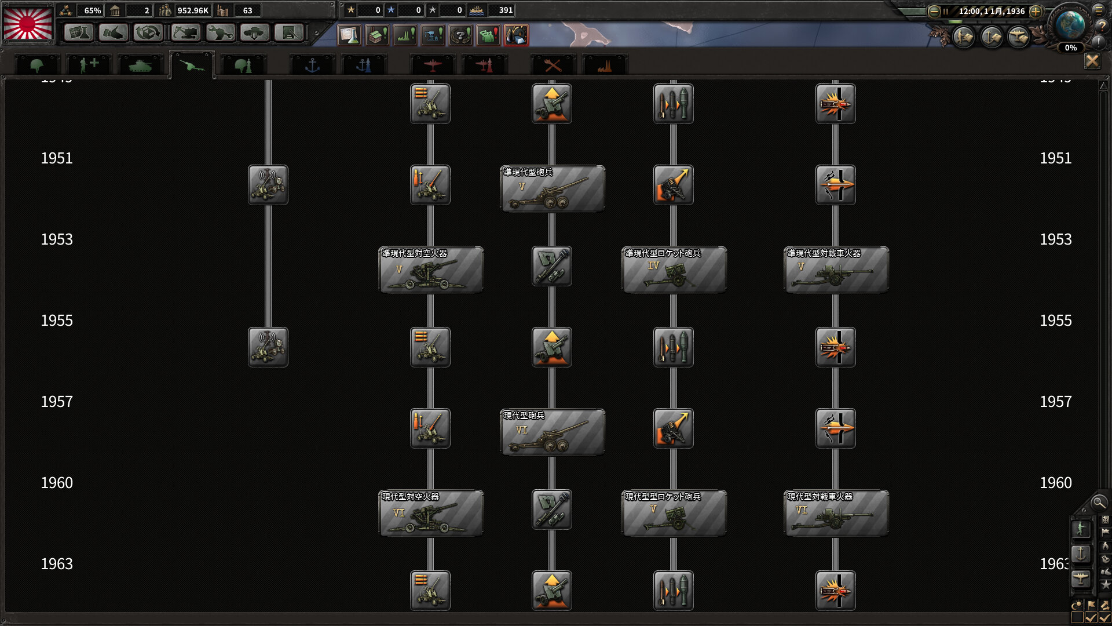Toggle the movement arrows checkbox

(x=1104, y=618)
